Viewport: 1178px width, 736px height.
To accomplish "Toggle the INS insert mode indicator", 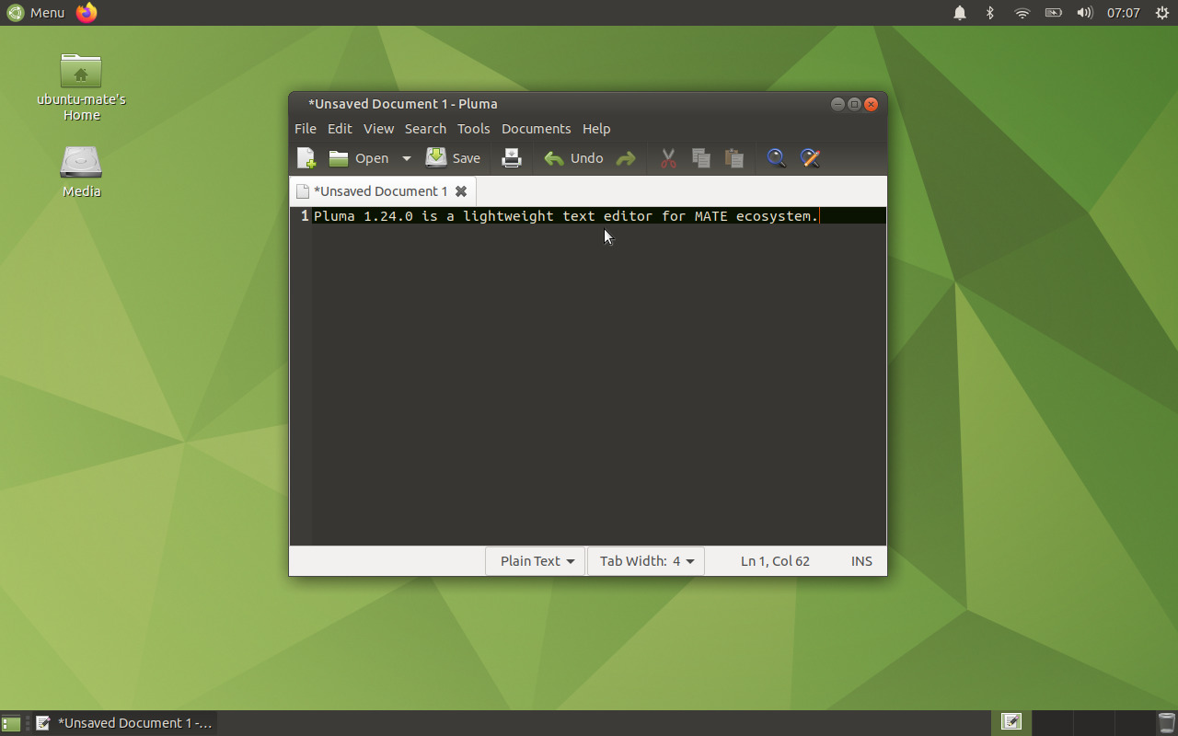I will [861, 561].
